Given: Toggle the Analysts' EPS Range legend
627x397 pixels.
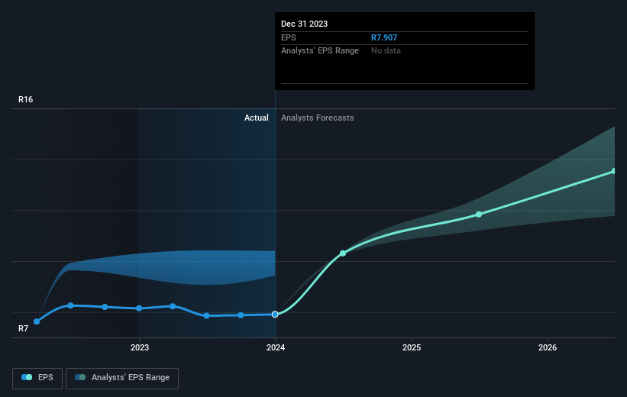Looking at the screenshot, I should coord(122,378).
